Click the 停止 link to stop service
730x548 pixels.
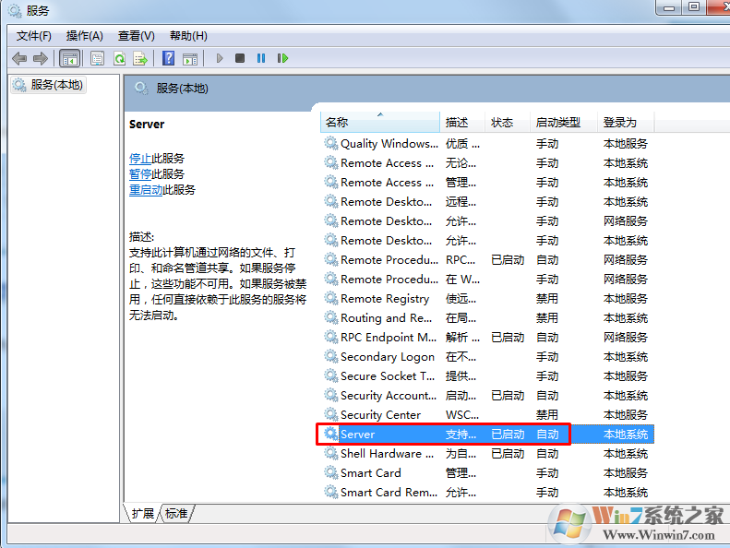tap(140, 159)
